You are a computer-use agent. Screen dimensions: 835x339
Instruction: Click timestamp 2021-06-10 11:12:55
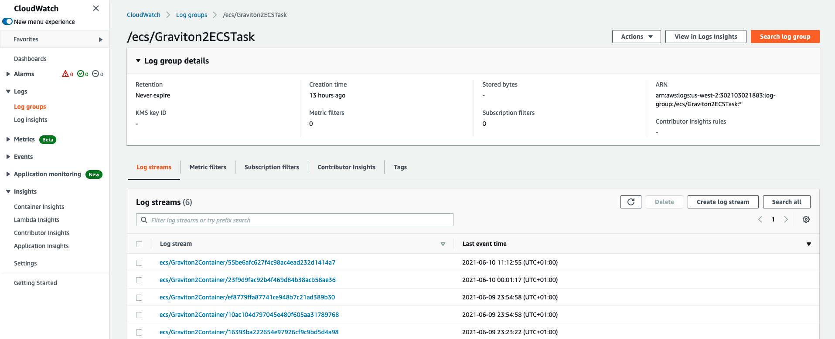coord(510,262)
